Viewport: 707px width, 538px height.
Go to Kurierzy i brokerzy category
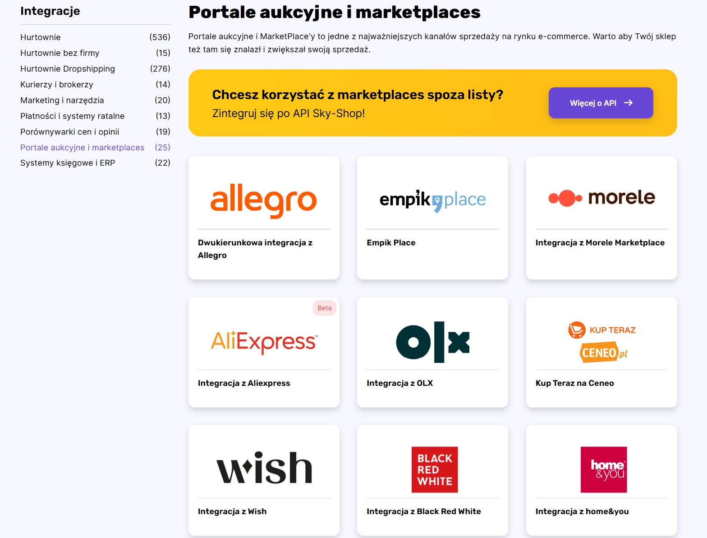click(x=57, y=85)
